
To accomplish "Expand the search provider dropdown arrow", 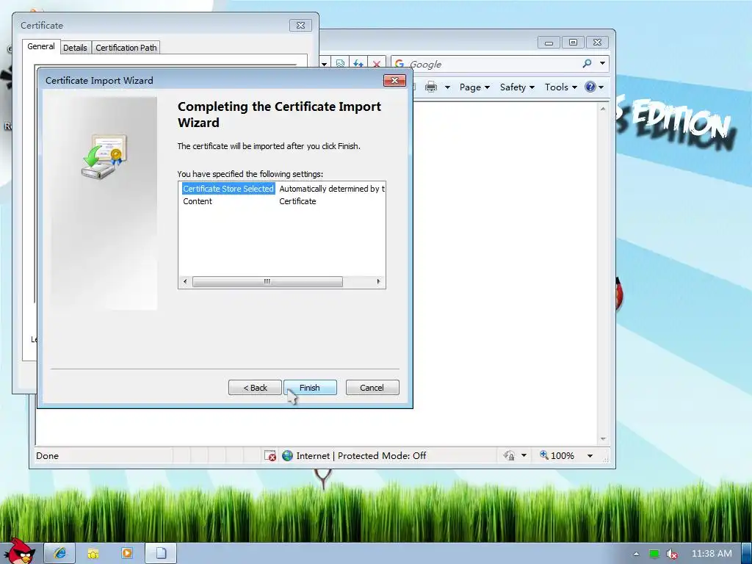I will pyautogui.click(x=602, y=63).
